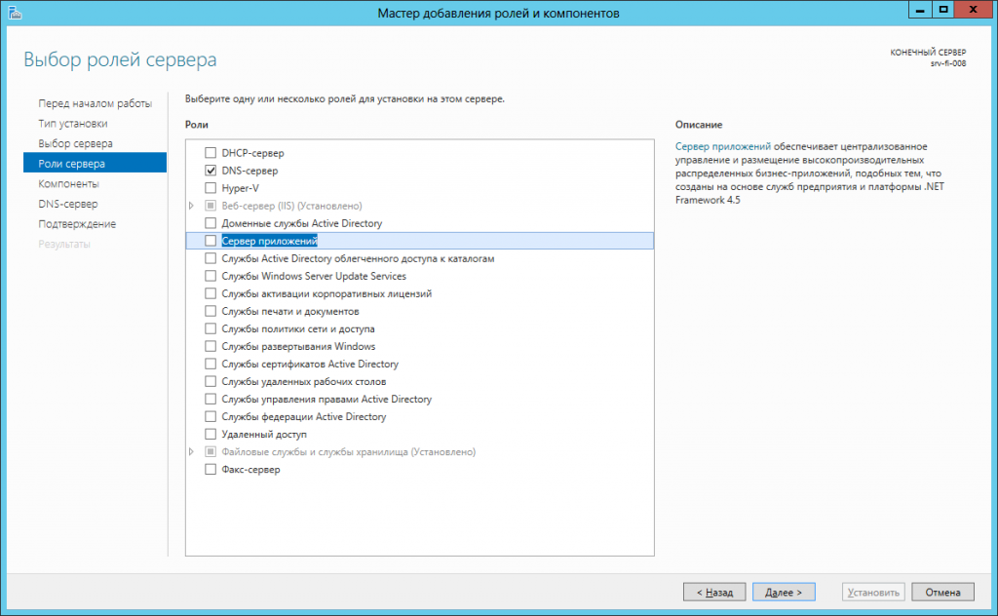998x616 pixels.
Task: Maximize the wizard window
Action: [943, 9]
